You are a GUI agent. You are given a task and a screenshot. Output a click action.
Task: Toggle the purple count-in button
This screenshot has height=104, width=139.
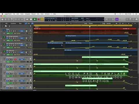[x=117, y=19]
